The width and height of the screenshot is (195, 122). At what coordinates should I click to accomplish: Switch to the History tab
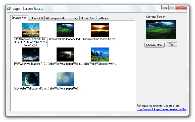tap(73, 18)
